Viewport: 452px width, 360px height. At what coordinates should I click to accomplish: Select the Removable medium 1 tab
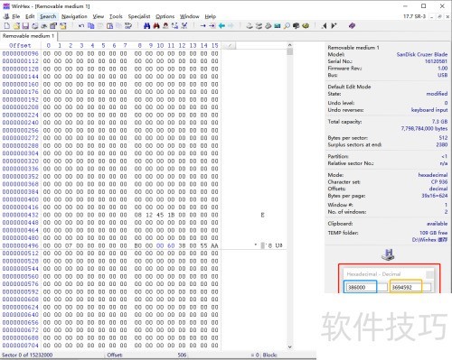pos(28,36)
